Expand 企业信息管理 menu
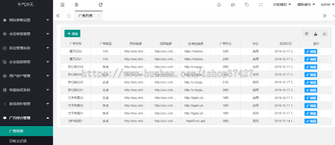 tap(26, 62)
